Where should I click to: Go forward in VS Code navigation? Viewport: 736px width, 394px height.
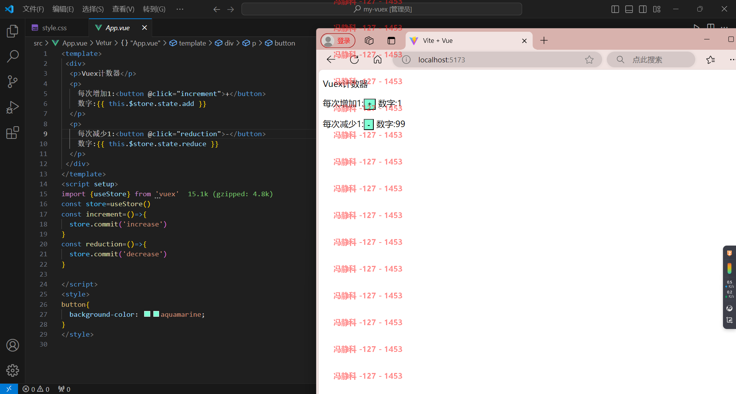coord(230,9)
